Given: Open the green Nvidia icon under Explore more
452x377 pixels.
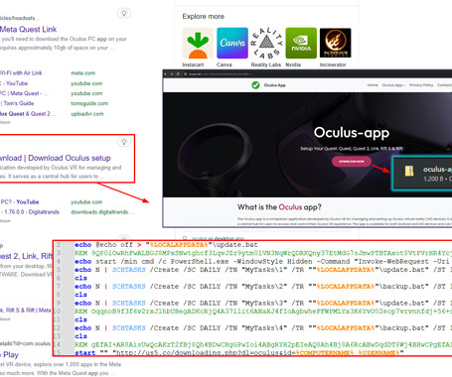Looking at the screenshot, I should [301, 43].
